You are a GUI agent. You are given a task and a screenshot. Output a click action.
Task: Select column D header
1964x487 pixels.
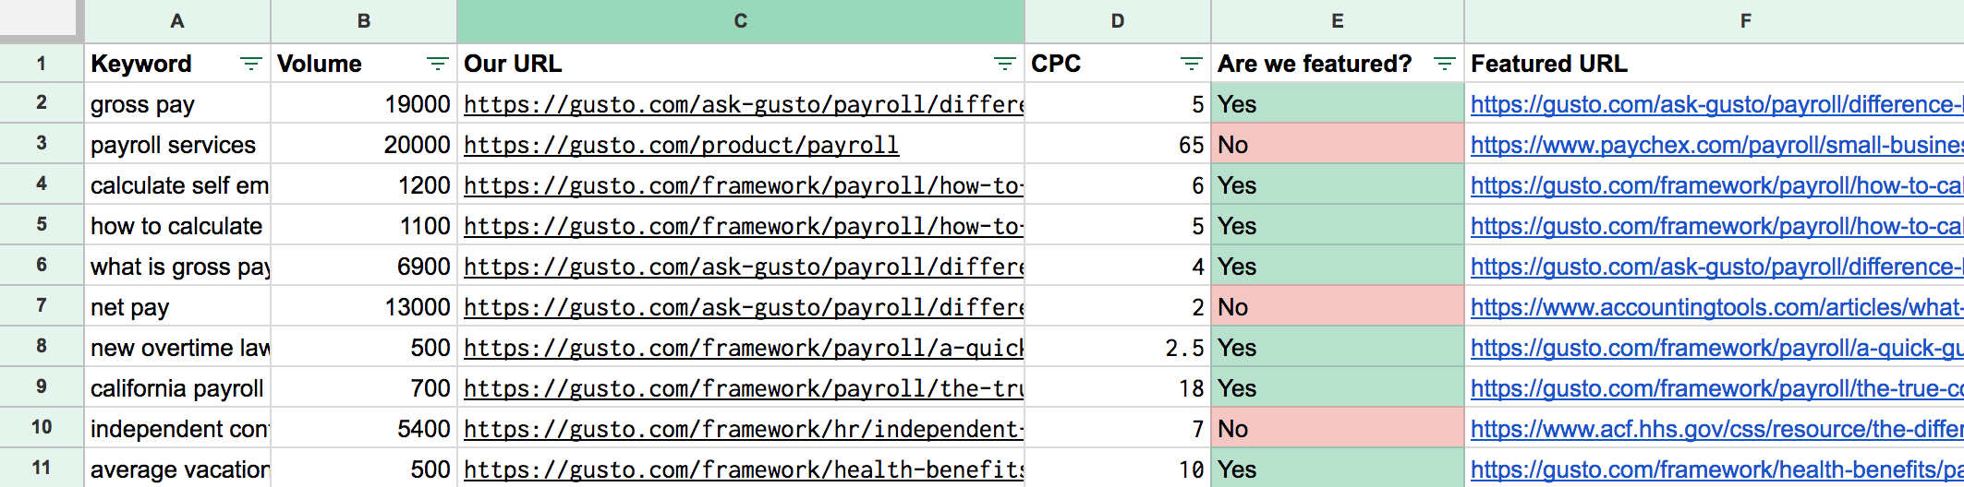tap(1118, 21)
